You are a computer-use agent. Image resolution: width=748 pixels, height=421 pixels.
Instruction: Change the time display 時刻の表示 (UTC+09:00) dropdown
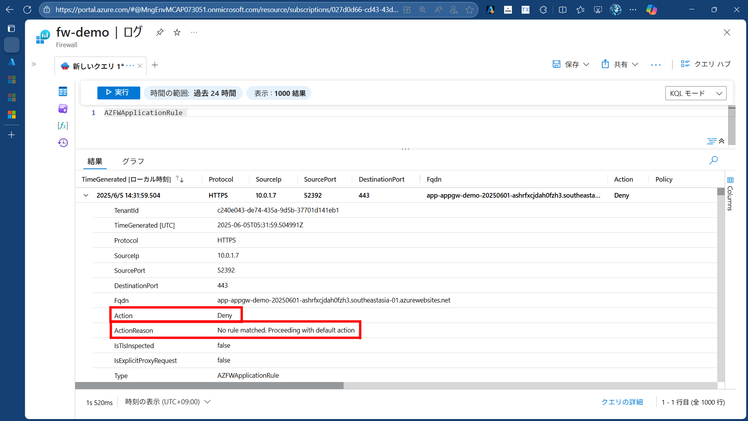click(168, 402)
